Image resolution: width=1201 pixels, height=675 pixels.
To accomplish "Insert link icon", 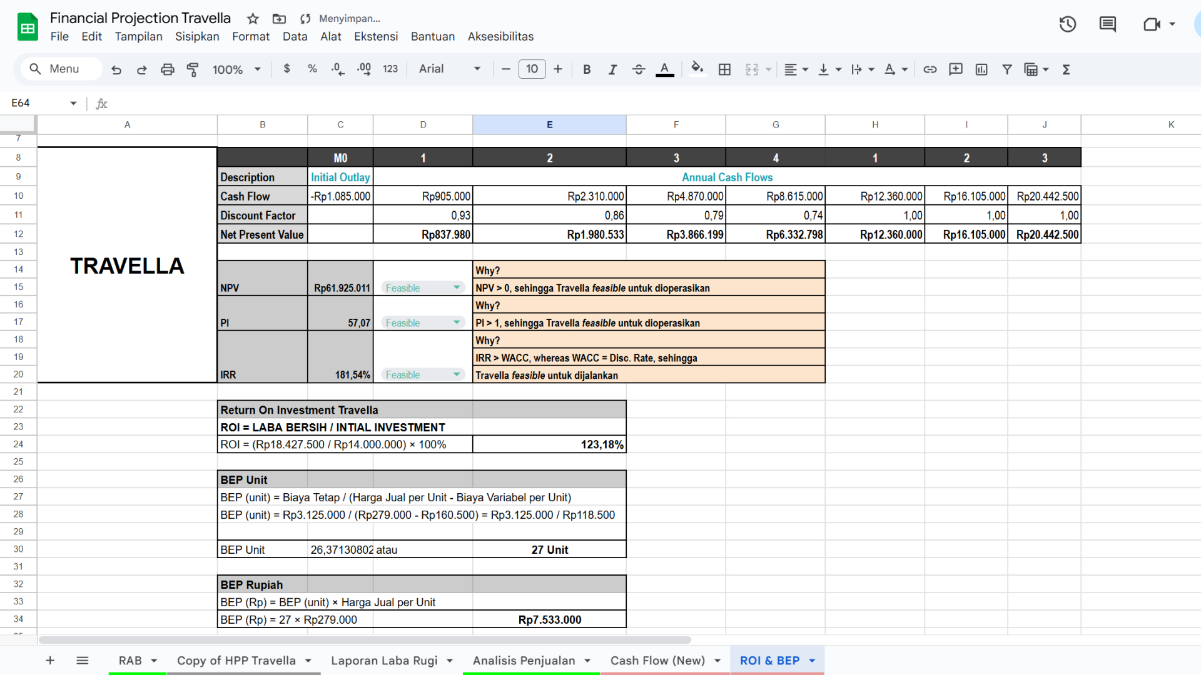I will [x=930, y=69].
